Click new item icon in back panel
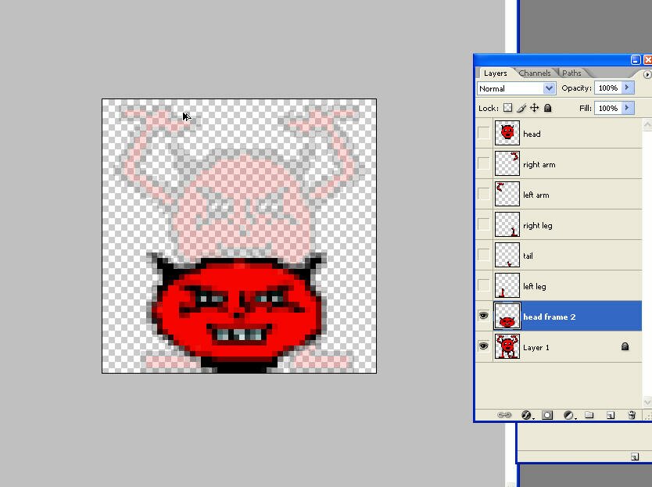652x487 pixels. tap(635, 457)
